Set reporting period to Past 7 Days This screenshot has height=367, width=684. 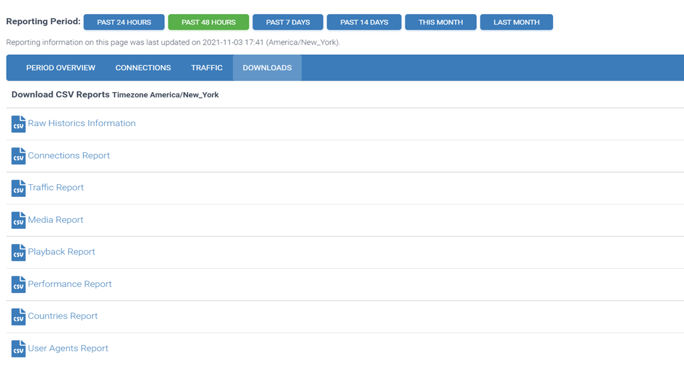tap(288, 22)
